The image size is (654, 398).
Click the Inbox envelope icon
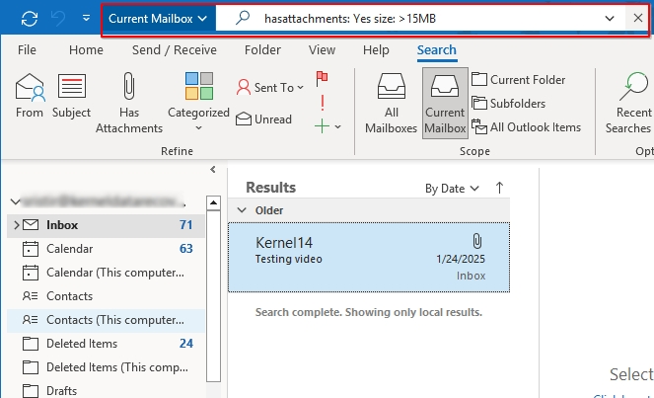(31, 225)
